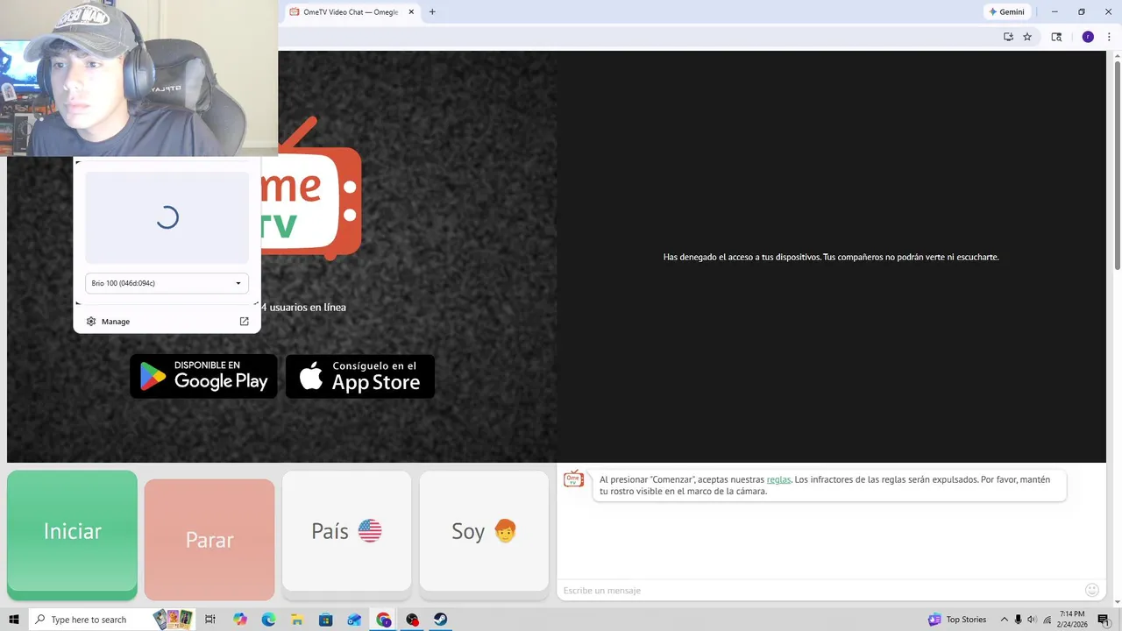The image size is (1122, 631).
Task: Click the 'usuarios en línea' text
Action: pyautogui.click(x=308, y=307)
